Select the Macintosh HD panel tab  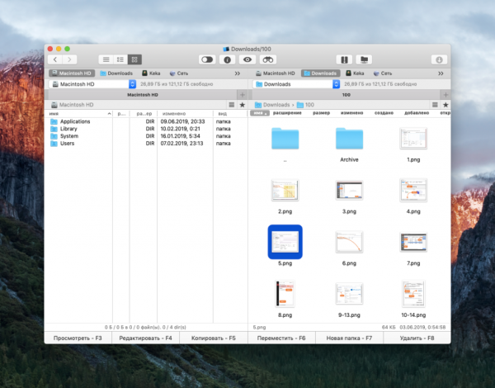click(x=143, y=95)
